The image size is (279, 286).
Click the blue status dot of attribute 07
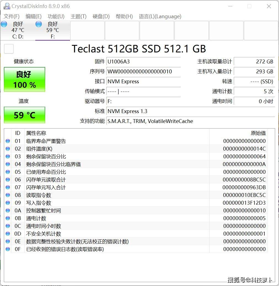[8, 187]
